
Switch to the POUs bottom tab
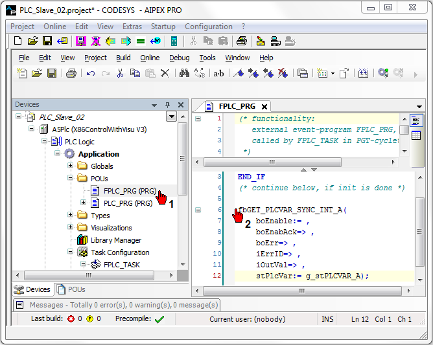(x=71, y=289)
